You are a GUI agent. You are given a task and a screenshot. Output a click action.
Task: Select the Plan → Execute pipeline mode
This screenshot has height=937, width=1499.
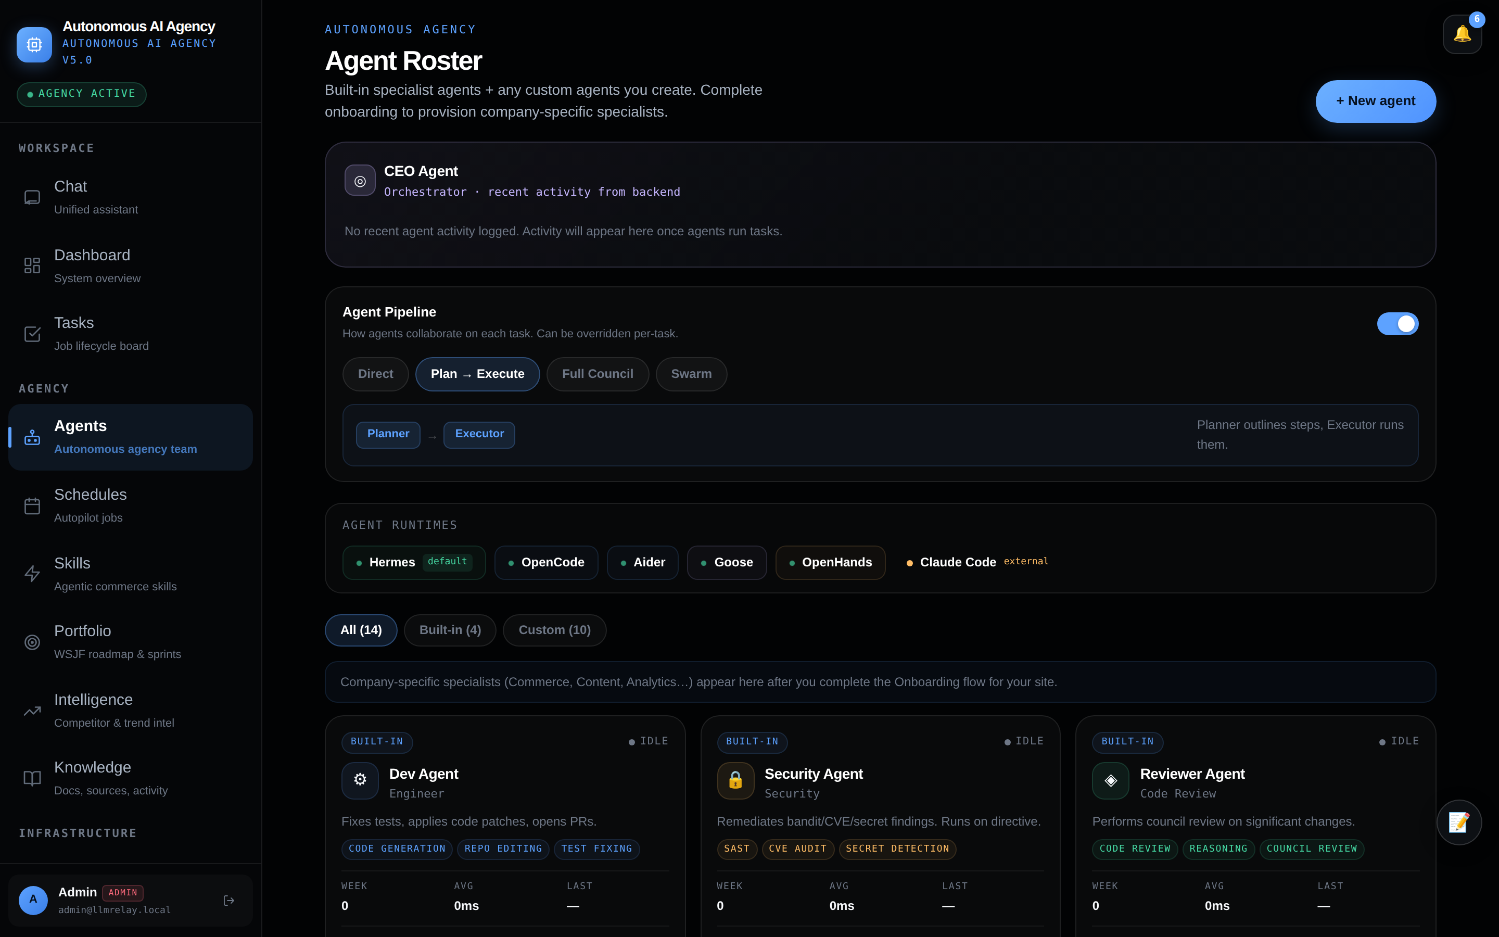[478, 374]
